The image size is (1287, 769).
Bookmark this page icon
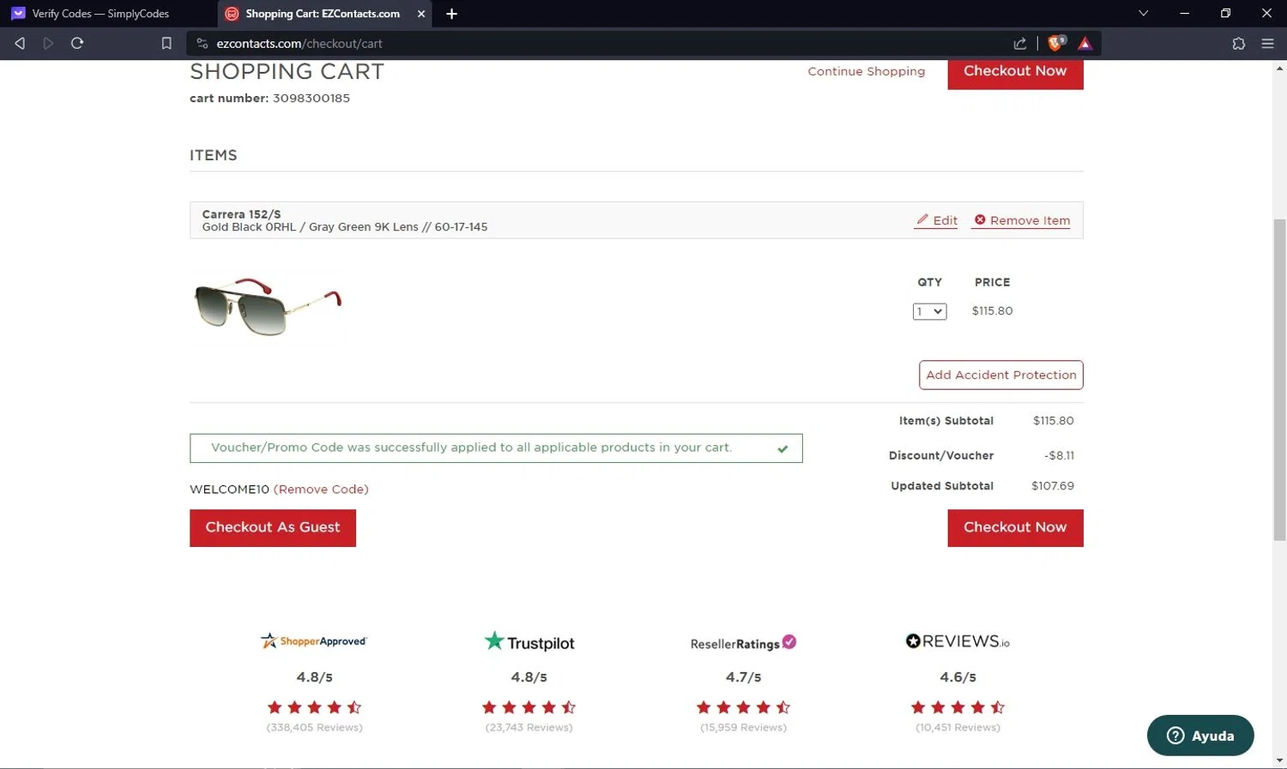click(x=166, y=43)
